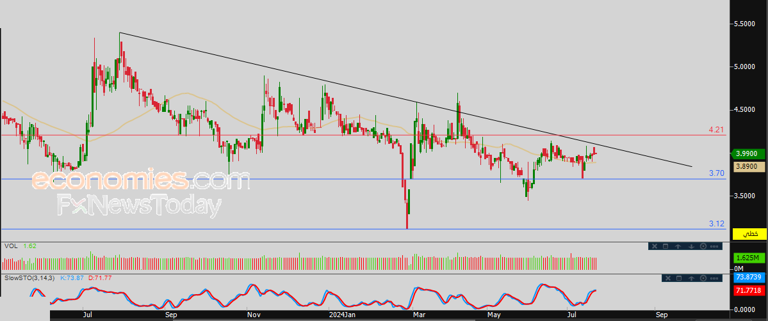Click the K:73.87 stochastic reading
This screenshot has width=768, height=321.
tap(72, 278)
